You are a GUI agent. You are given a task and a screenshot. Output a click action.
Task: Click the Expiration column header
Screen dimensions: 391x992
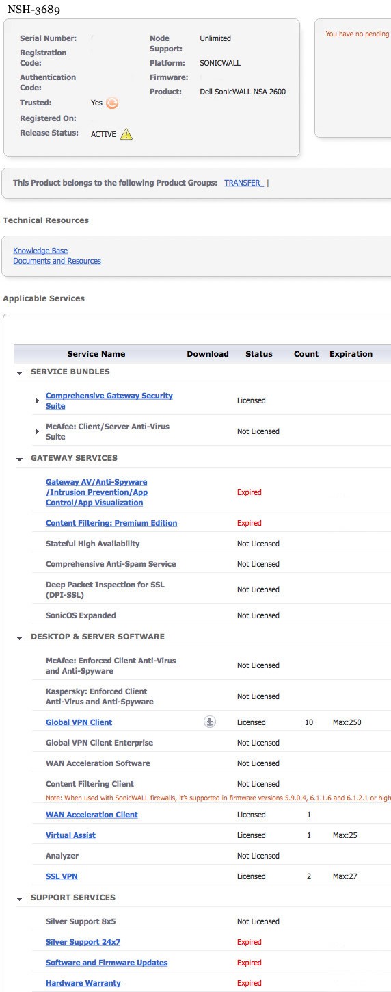351,354
